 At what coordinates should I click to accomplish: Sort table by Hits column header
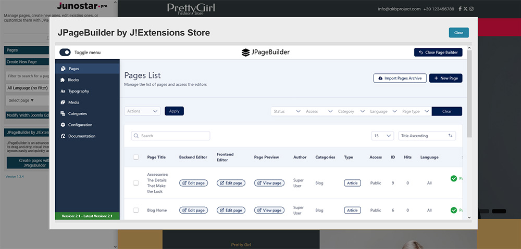pyautogui.click(x=407, y=157)
